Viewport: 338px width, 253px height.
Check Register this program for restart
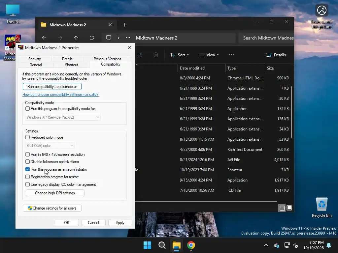coord(27,177)
